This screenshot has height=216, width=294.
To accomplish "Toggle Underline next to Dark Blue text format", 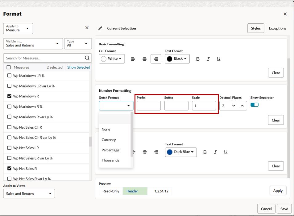I will (226, 152).
